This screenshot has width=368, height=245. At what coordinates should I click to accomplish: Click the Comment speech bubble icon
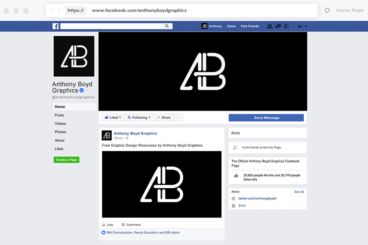[123, 225]
